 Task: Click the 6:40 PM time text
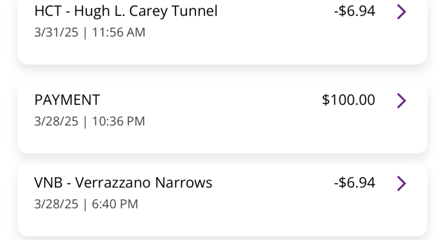pos(115,204)
